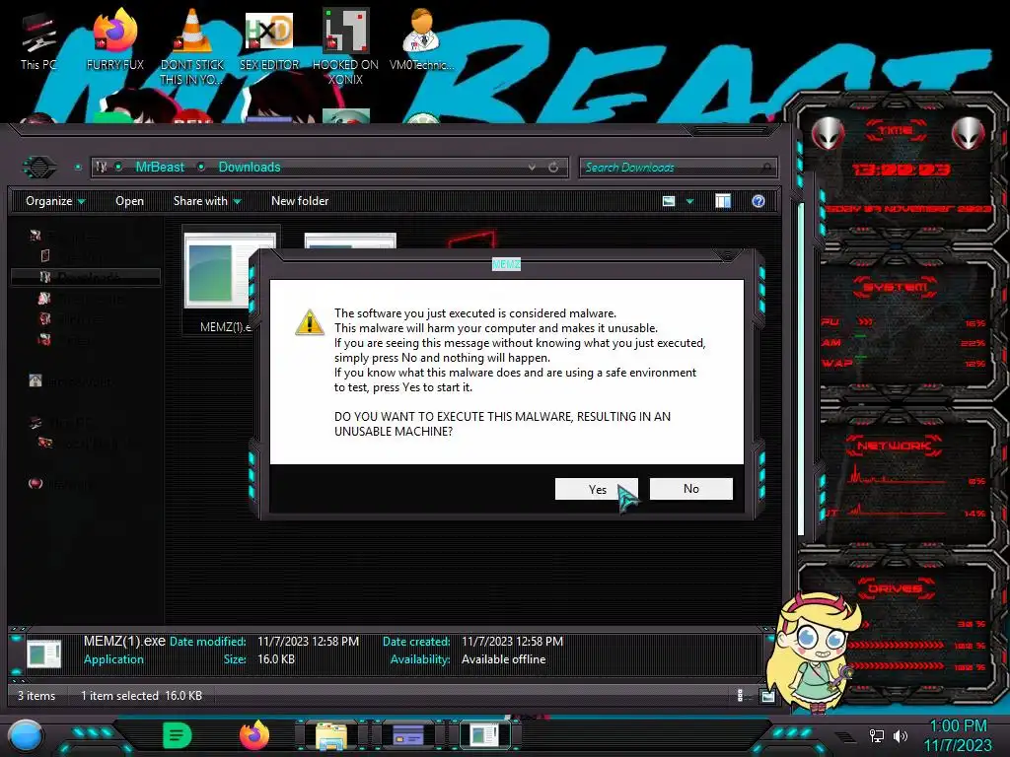This screenshot has height=757, width=1010.
Task: Select the second file thumbnail behind dialog
Action: [350, 241]
